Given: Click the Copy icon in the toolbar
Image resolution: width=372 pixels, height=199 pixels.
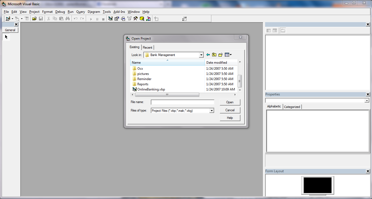Looking at the screenshot, I should click(55, 19).
